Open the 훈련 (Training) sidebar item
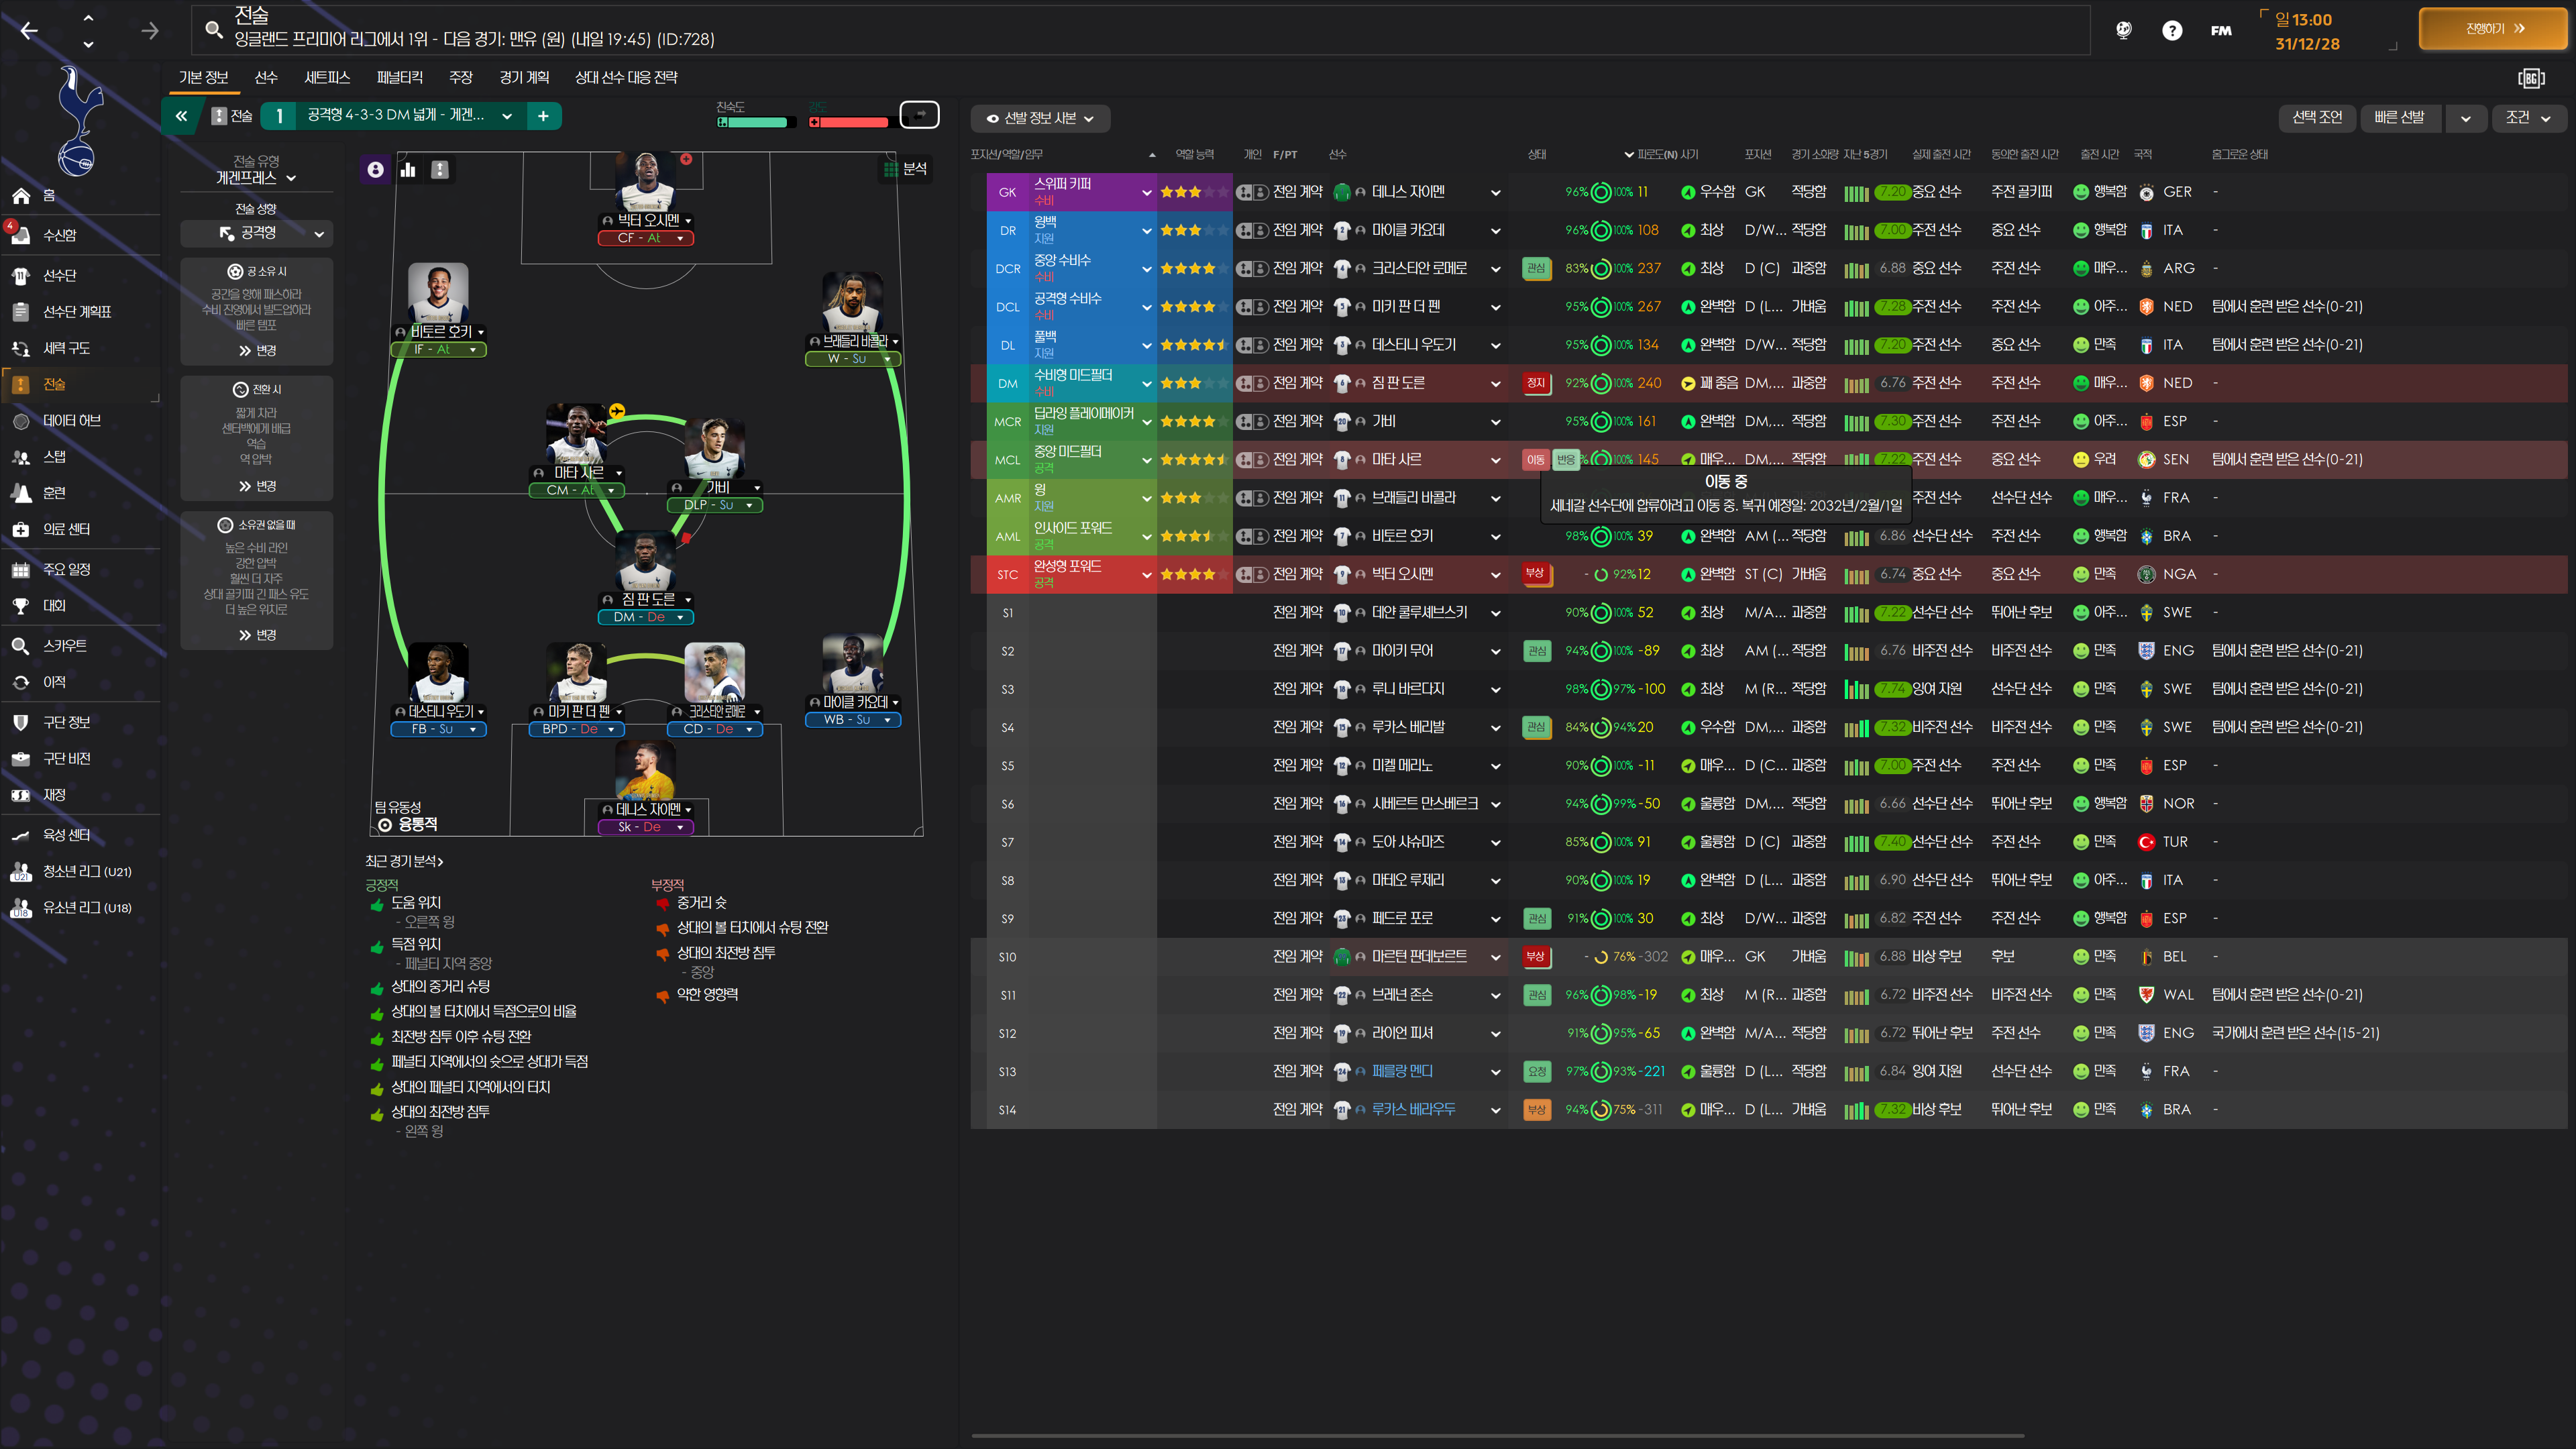 point(54,493)
